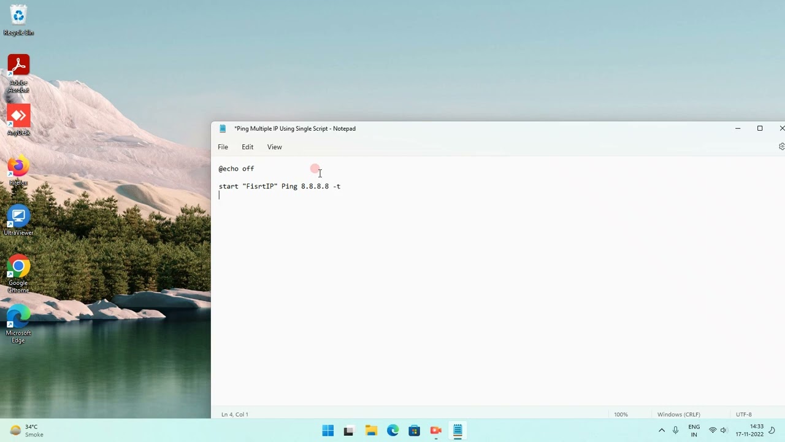Select AnyDesk desktop shortcut
The width and height of the screenshot is (785, 442).
point(18,120)
